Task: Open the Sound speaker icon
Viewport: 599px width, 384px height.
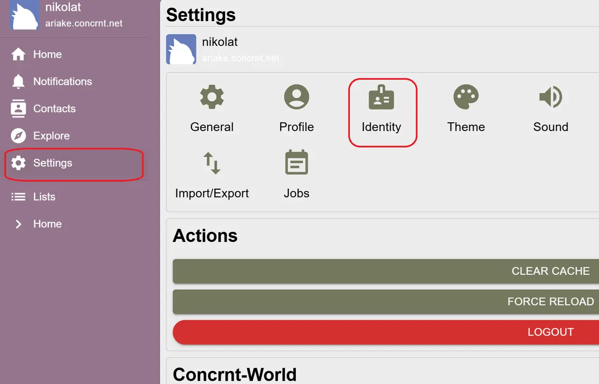Action: tap(550, 97)
